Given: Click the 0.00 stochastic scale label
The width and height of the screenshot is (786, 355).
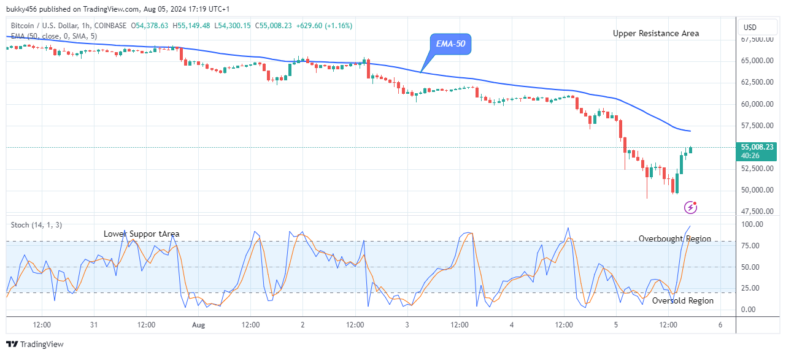Looking at the screenshot, I should [749, 310].
